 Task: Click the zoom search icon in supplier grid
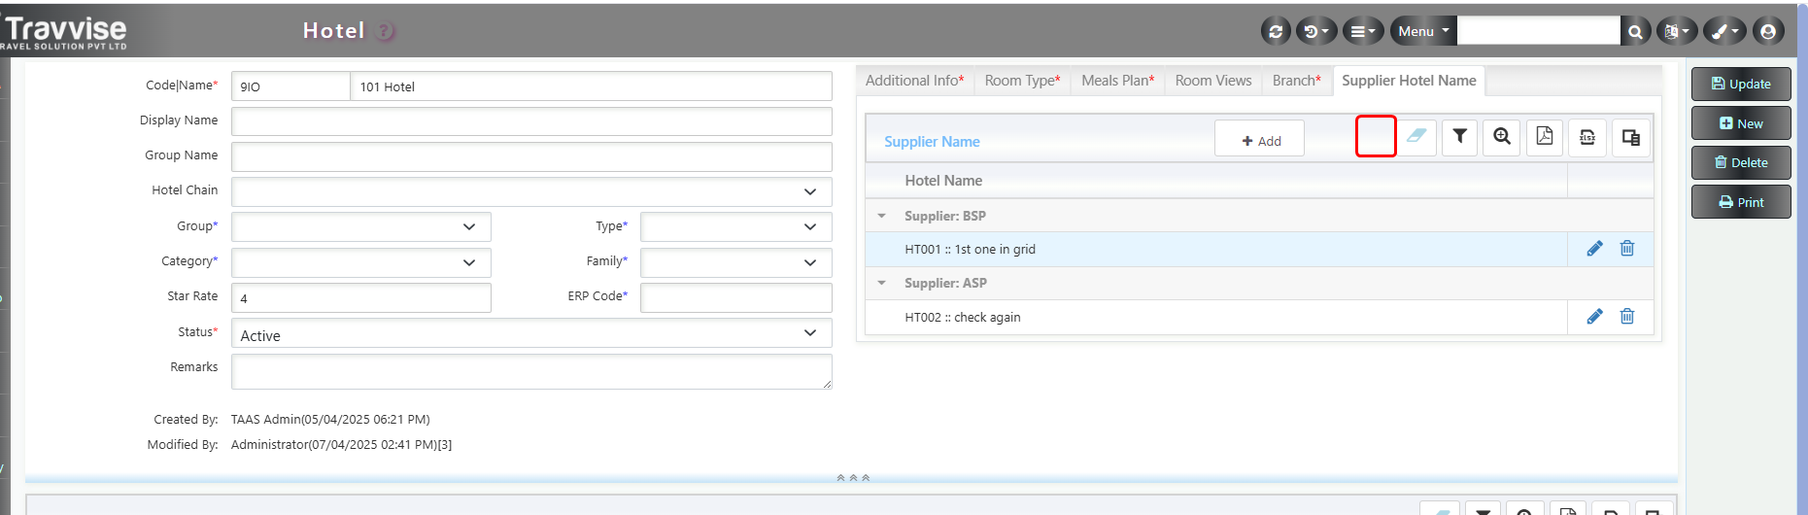click(1502, 137)
